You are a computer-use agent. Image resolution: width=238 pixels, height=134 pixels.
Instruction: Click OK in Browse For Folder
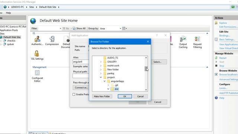(x=125, y=96)
